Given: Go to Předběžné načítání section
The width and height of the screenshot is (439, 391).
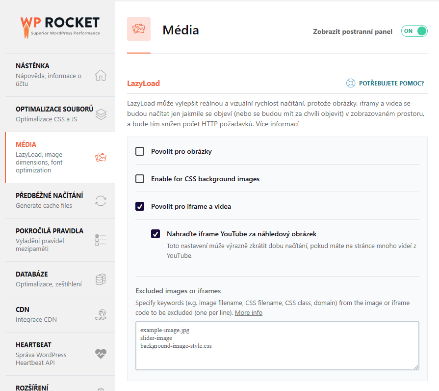Looking at the screenshot, I should click(x=60, y=200).
